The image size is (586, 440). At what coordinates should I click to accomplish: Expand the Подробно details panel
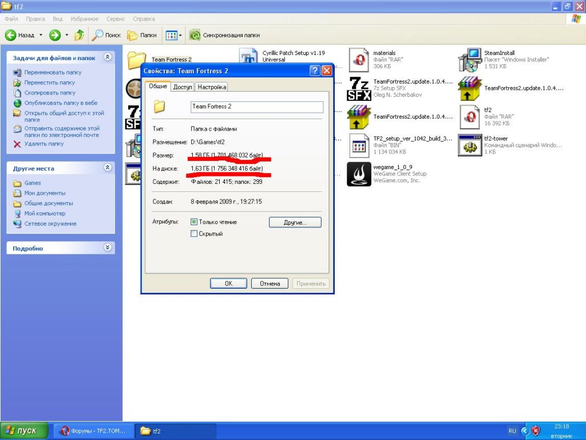(x=108, y=247)
